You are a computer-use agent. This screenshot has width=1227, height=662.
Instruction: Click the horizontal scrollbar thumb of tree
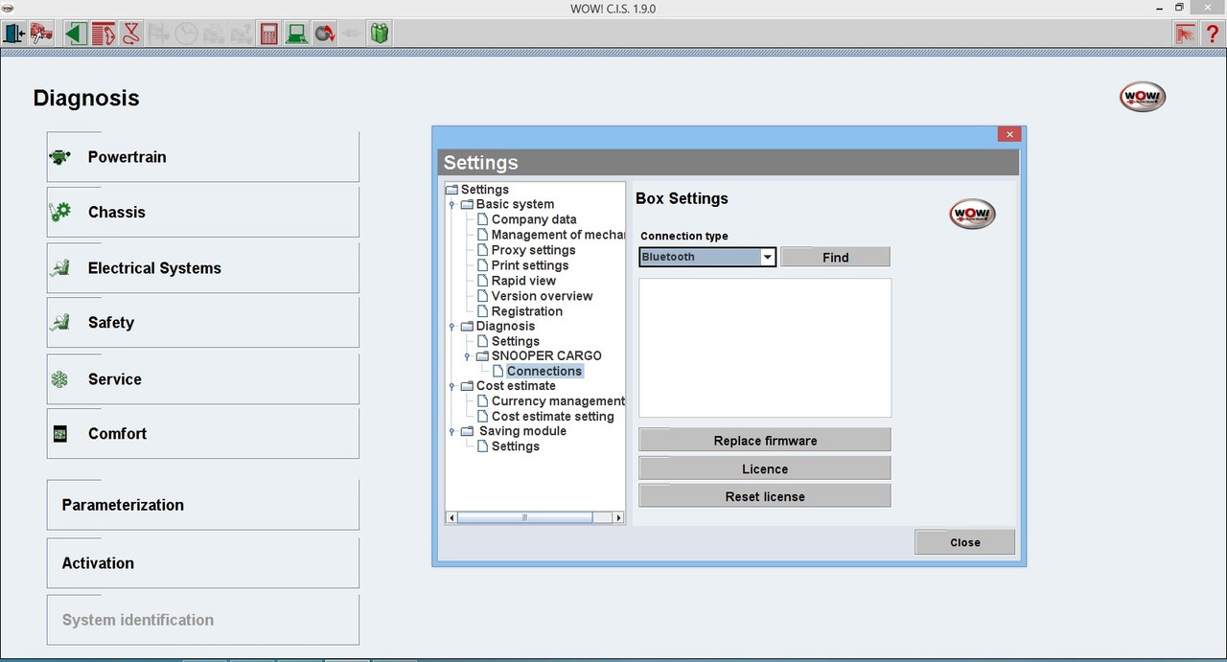click(x=524, y=517)
